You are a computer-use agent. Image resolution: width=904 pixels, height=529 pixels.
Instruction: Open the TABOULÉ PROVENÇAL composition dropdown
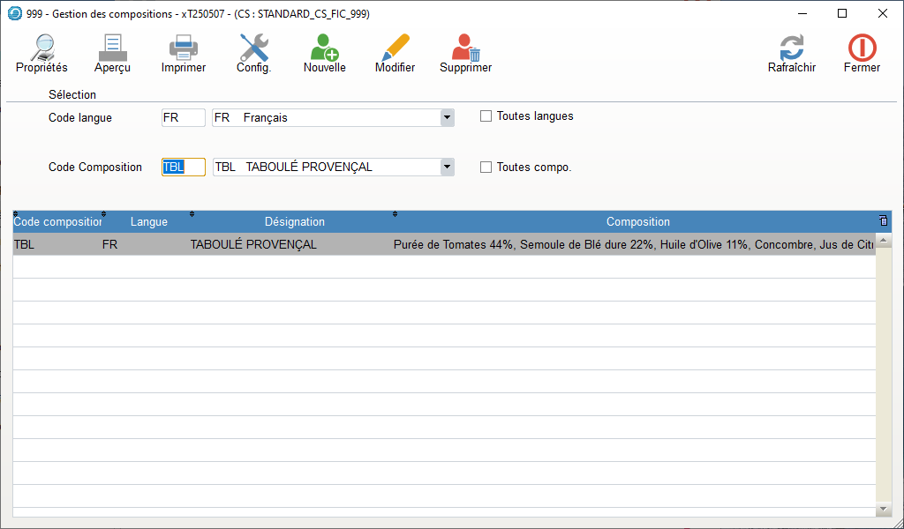coord(447,167)
